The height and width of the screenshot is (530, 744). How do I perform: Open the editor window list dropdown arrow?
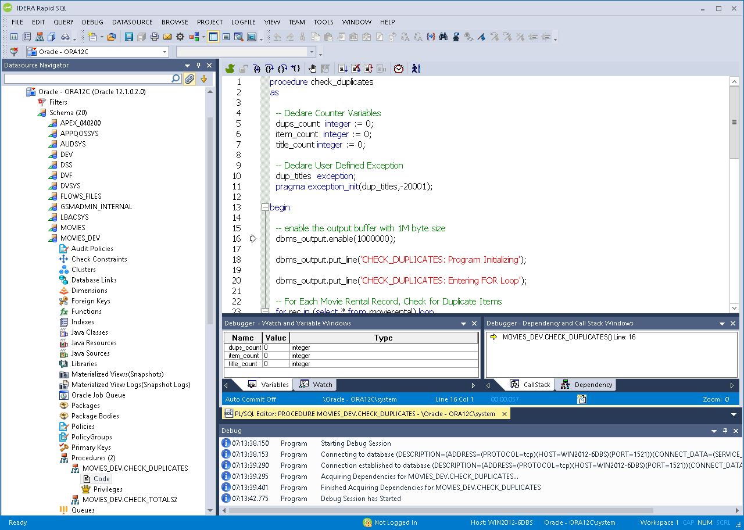click(734, 414)
